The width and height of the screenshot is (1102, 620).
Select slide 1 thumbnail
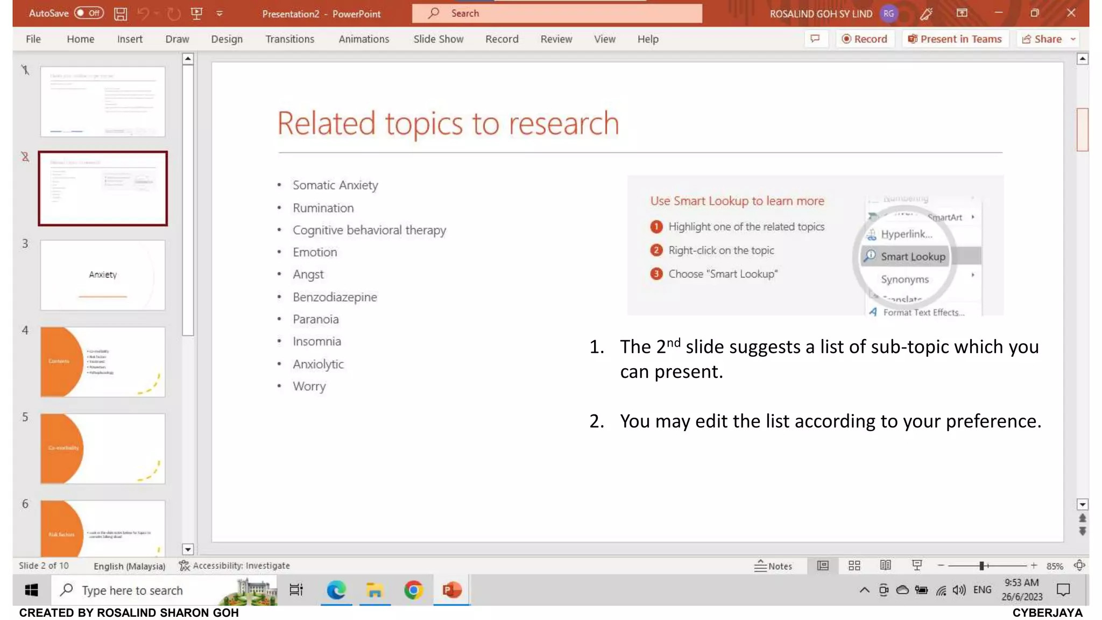coord(103,101)
